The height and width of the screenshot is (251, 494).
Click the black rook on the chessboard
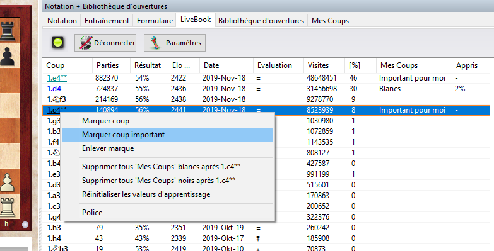click(8, 31)
